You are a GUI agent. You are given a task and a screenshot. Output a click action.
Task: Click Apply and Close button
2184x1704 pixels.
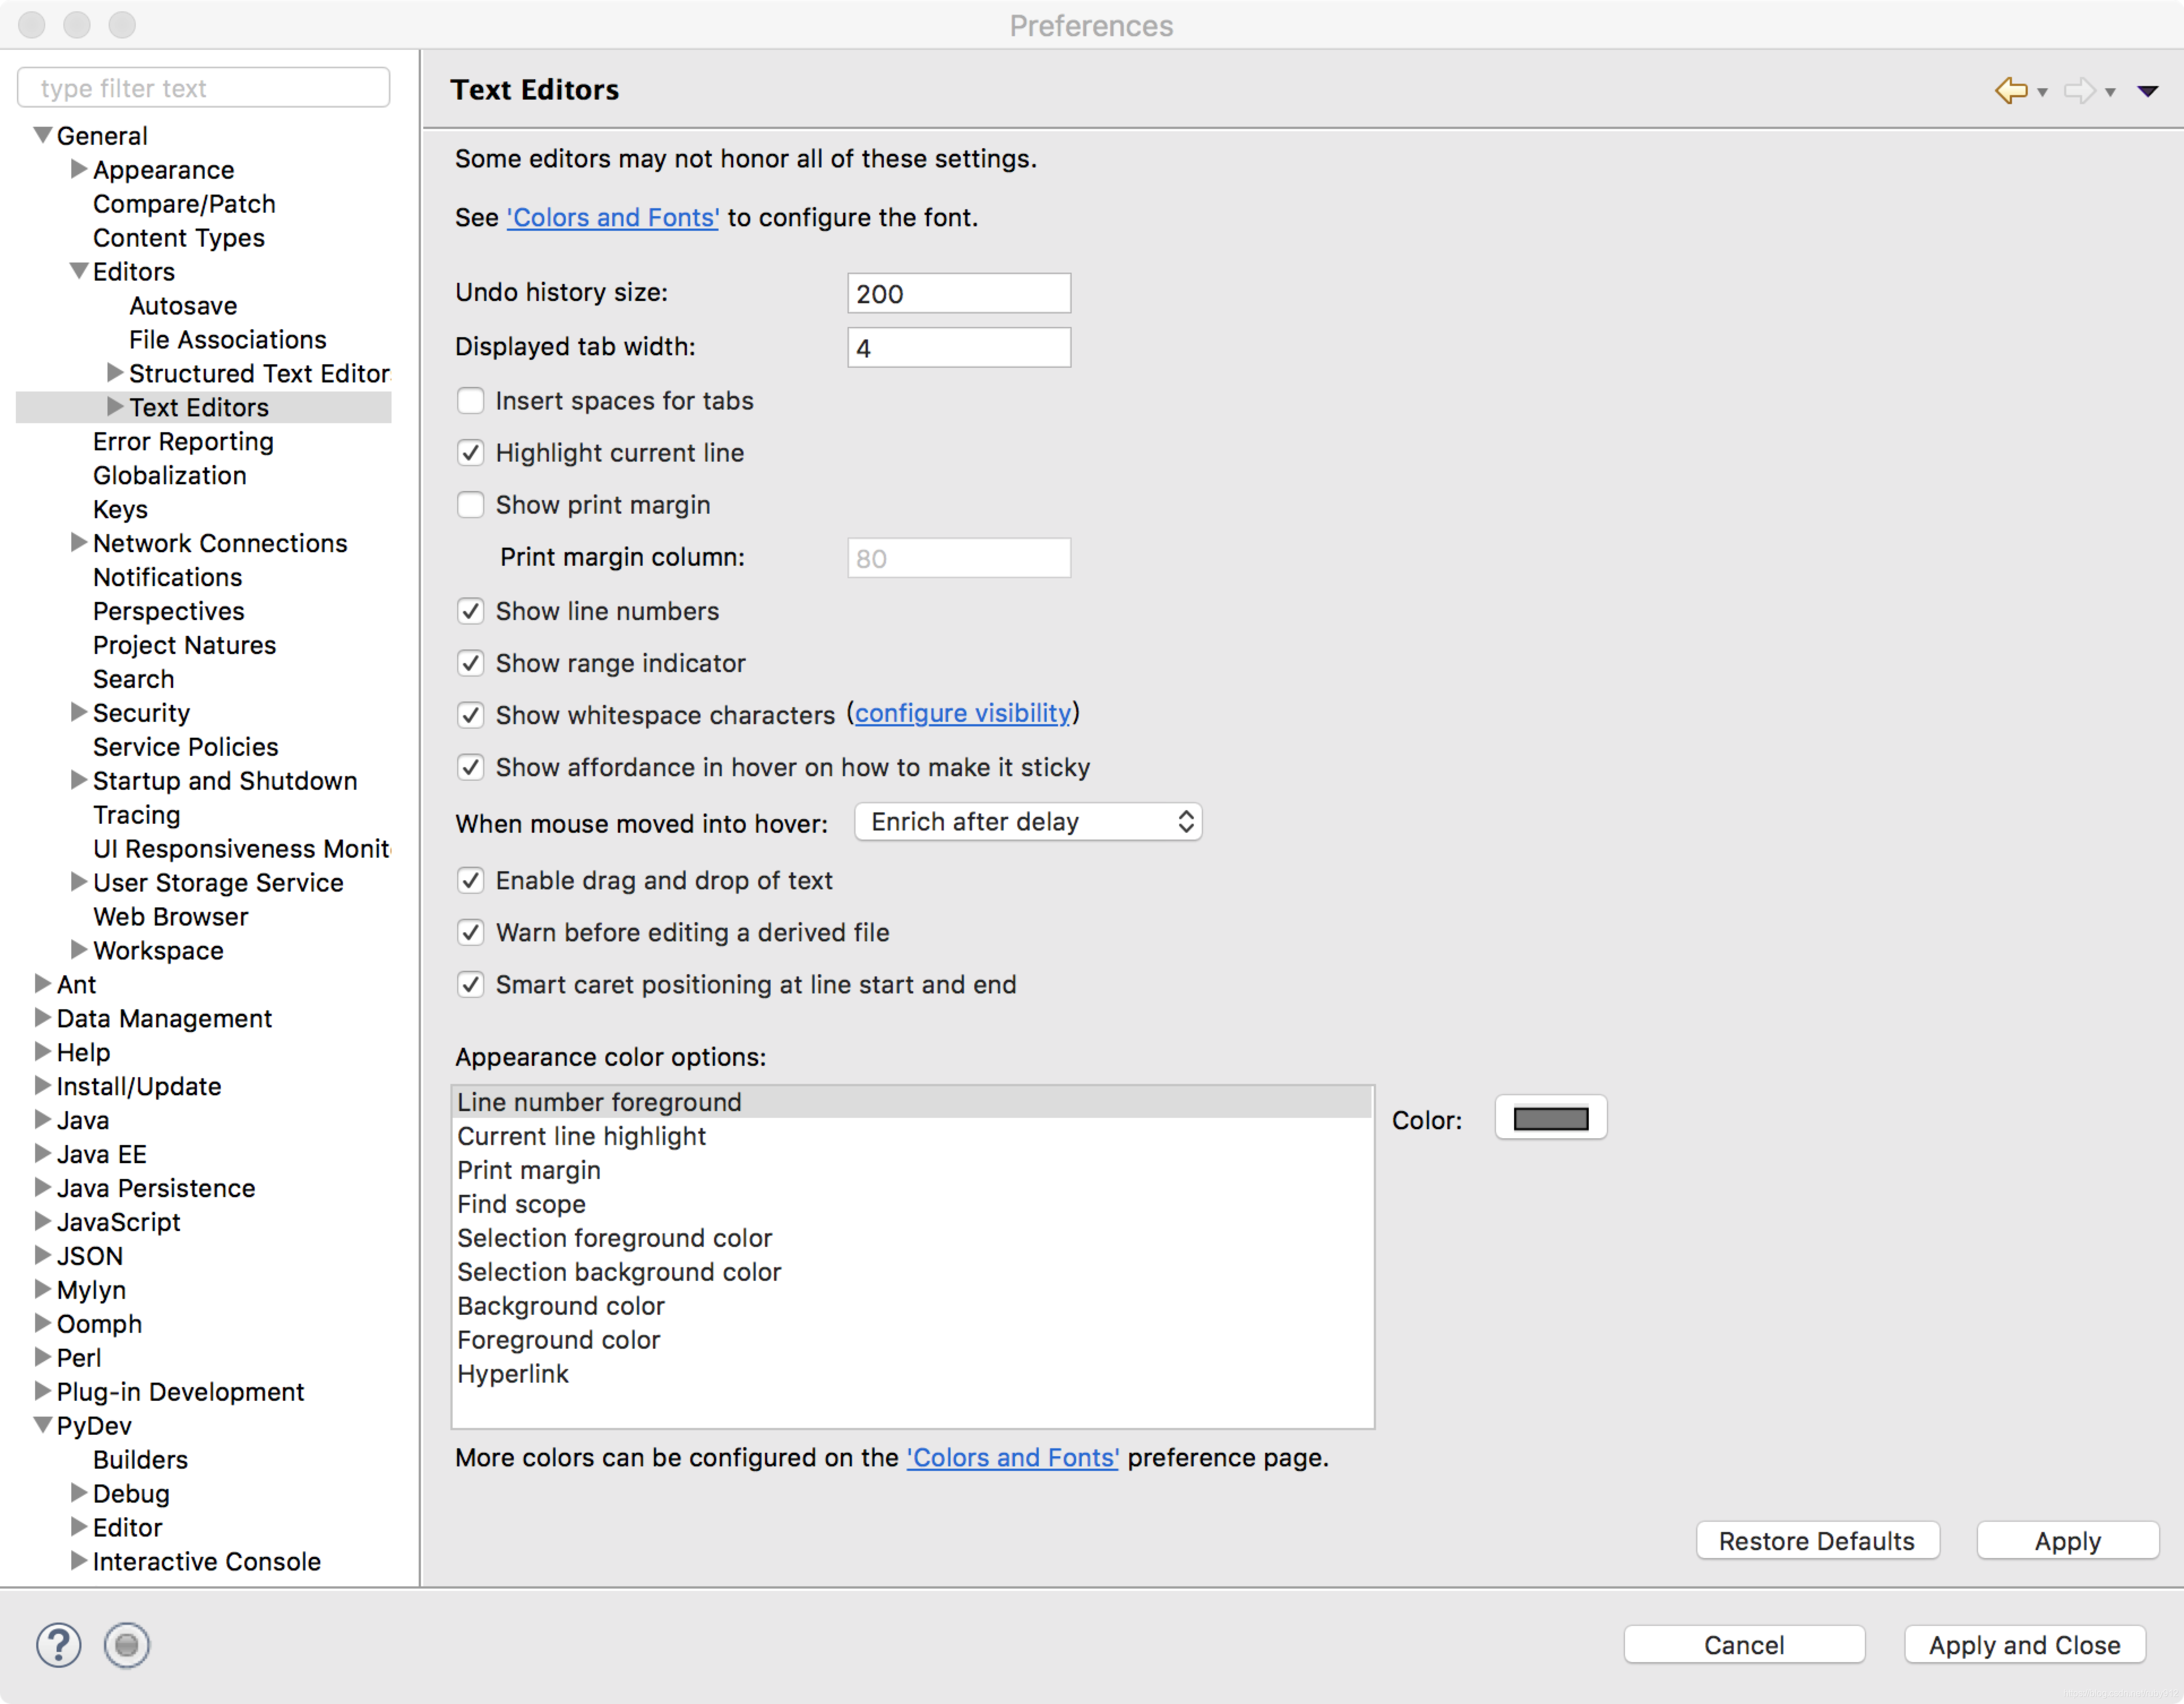click(2025, 1645)
